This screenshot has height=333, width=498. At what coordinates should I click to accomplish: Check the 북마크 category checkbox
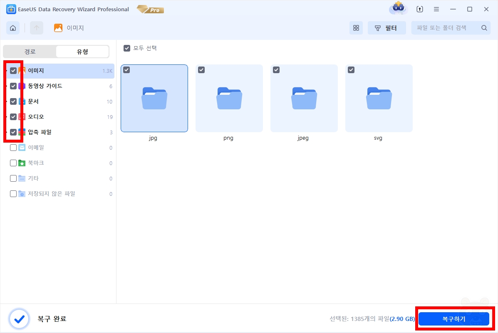click(13, 163)
